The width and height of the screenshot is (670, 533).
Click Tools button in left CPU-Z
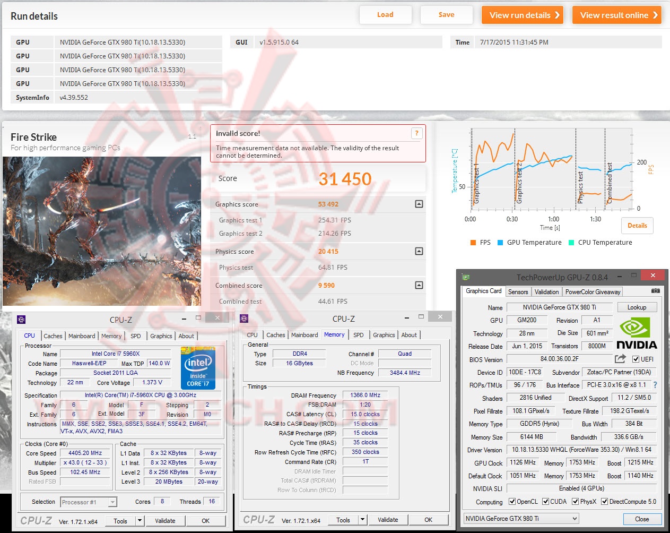(120, 521)
